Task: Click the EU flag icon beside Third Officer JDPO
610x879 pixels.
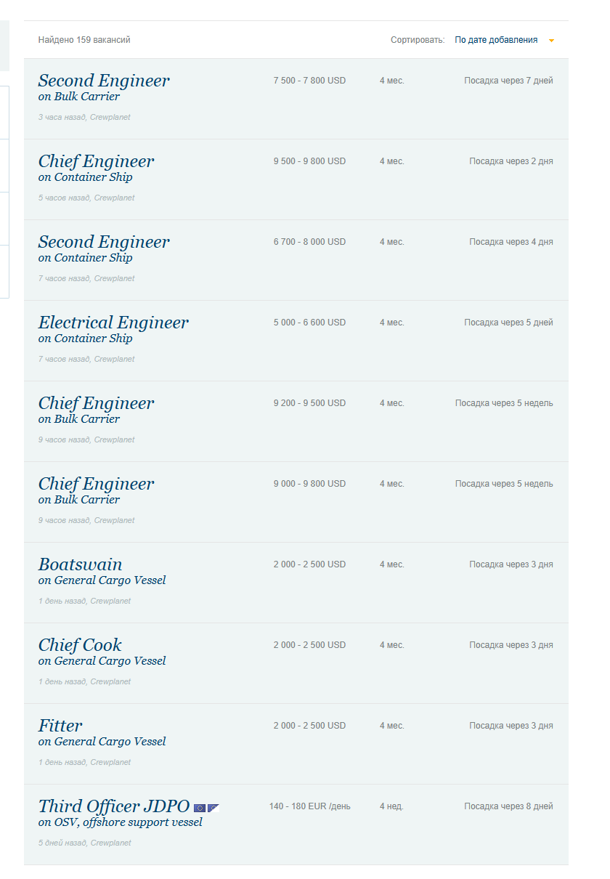Action: [x=200, y=807]
